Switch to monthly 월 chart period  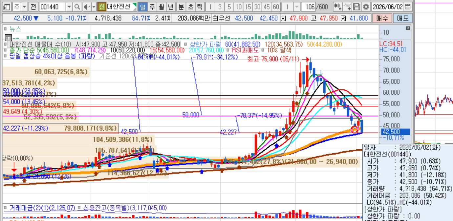click(161, 7)
